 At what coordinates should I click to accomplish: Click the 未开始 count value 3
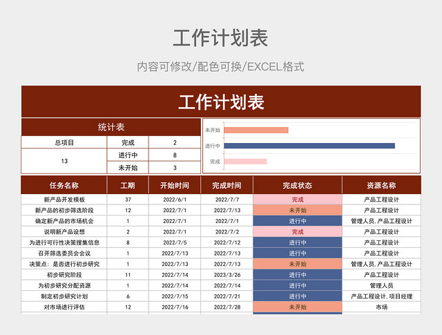tap(175, 167)
